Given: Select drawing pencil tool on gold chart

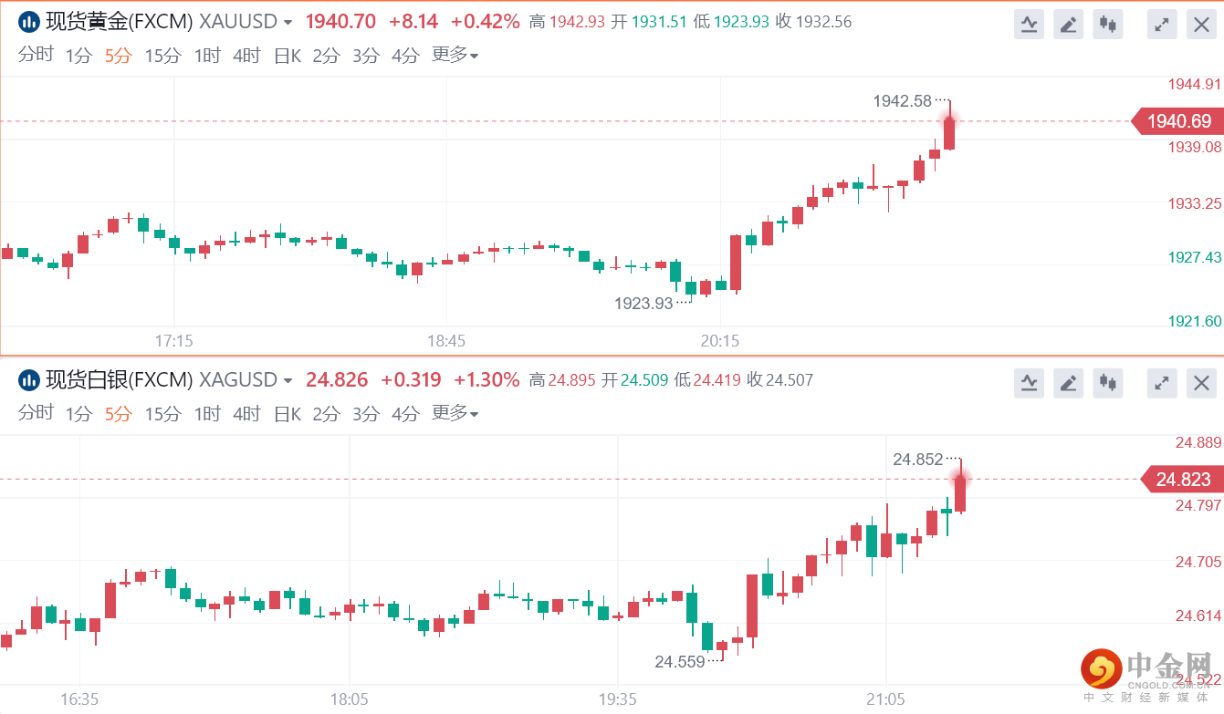Looking at the screenshot, I should point(1068,25).
